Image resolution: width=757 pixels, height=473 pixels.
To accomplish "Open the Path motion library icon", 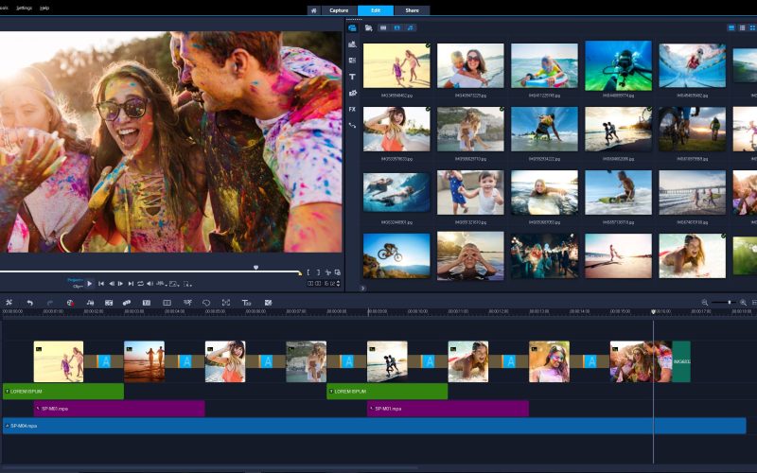I will pos(352,125).
